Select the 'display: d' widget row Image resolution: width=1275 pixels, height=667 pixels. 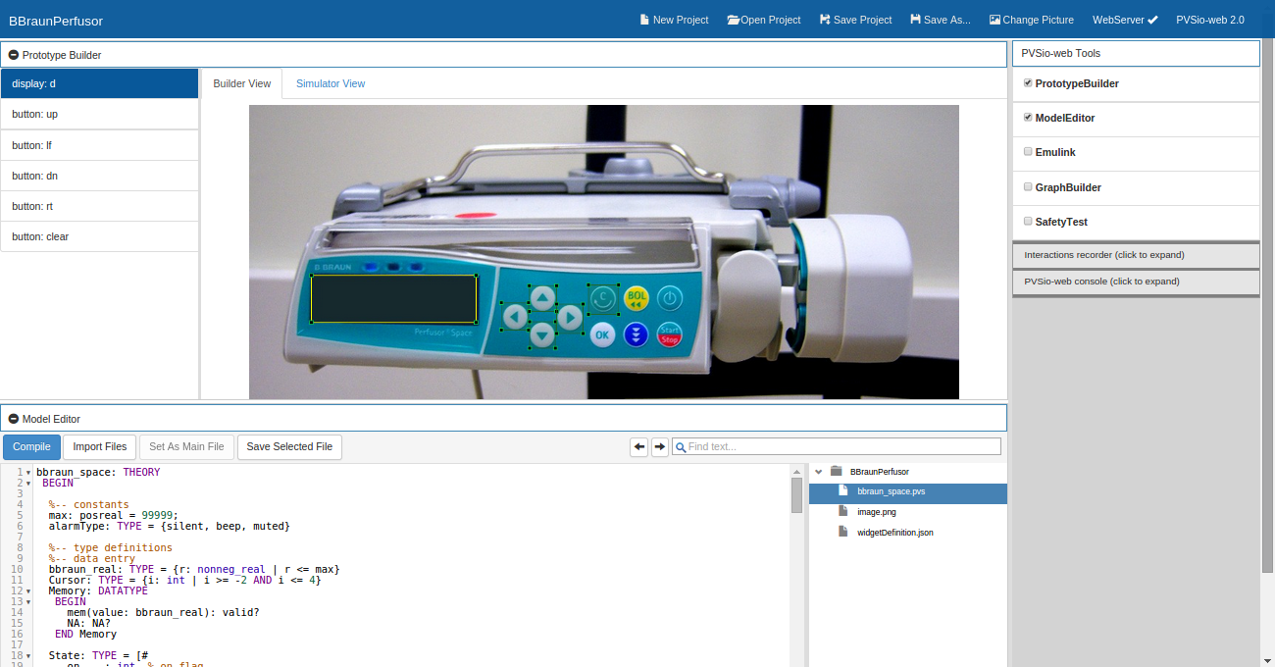(x=99, y=83)
